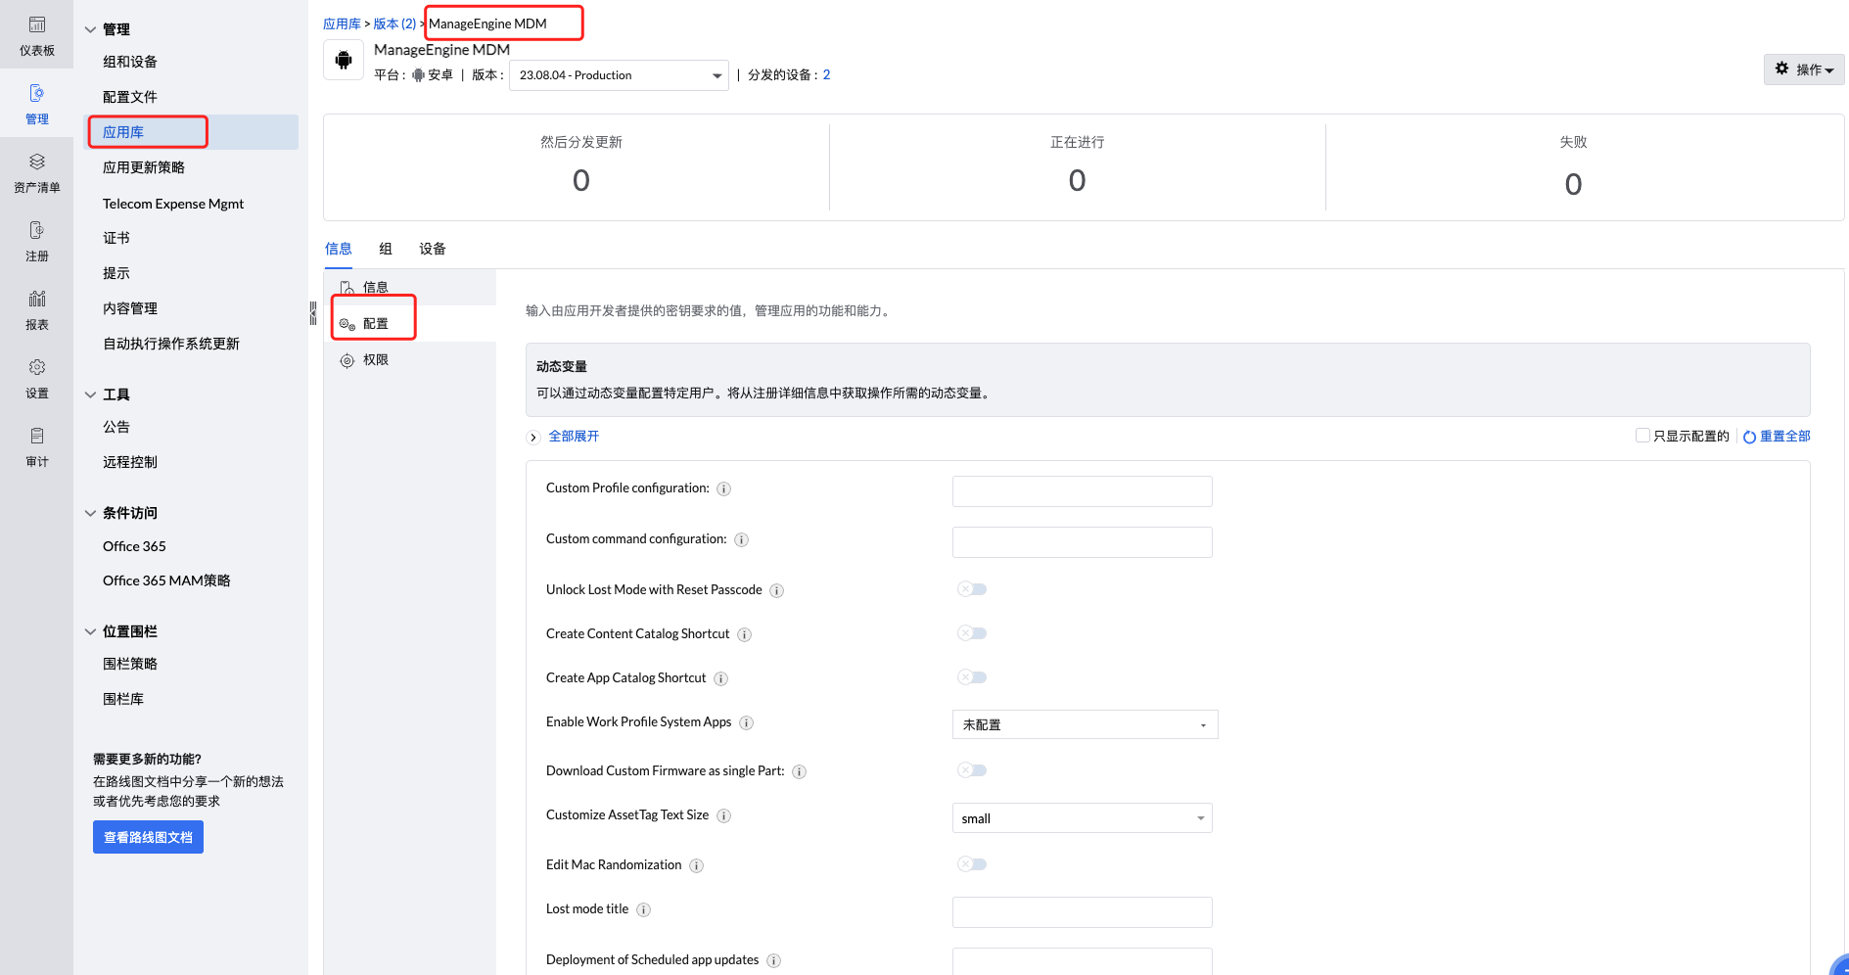
Task: Select 权限 in the left sub-menu
Action: pyautogui.click(x=409, y=360)
